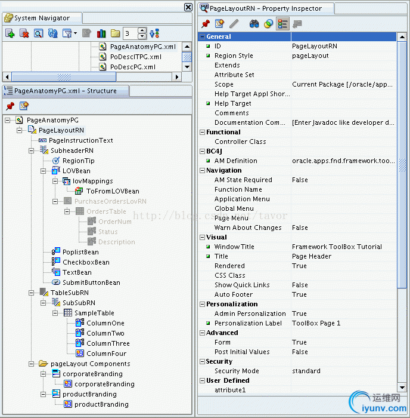Click the refresh arrows icon in navigator toolbar
The width and height of the screenshot is (410, 418).
52,33
